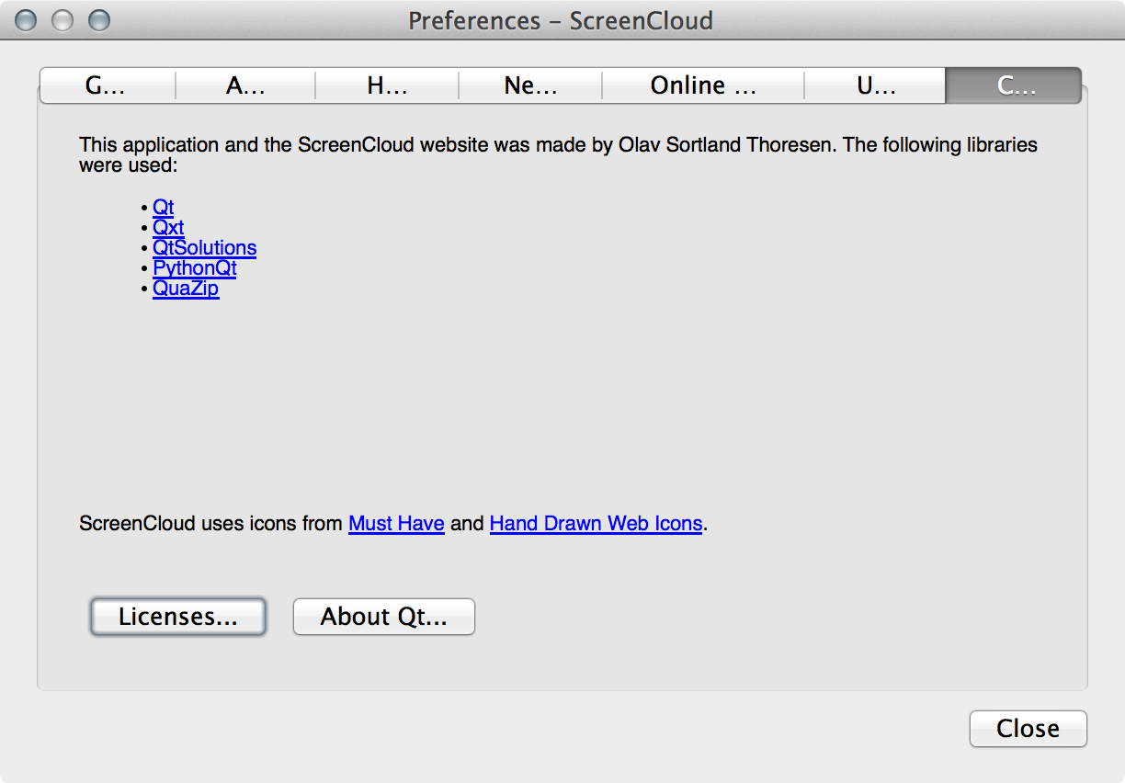Click the credits text mentioning Olav Sortland Thoresen

[559, 155]
